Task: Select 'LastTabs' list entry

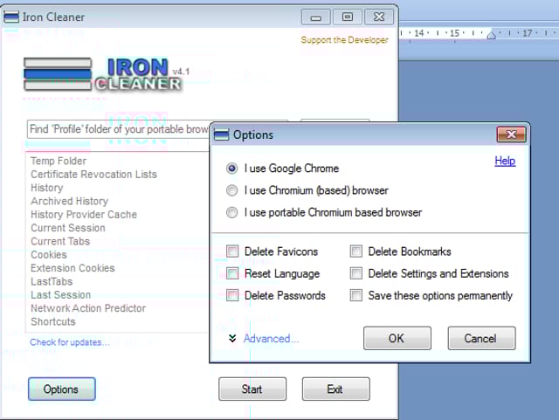Action: point(52,281)
